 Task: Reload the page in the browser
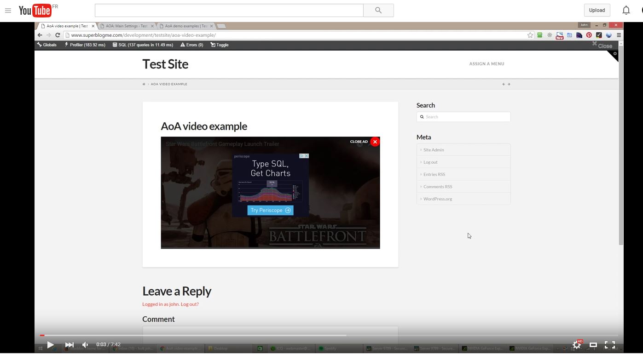[x=58, y=35]
